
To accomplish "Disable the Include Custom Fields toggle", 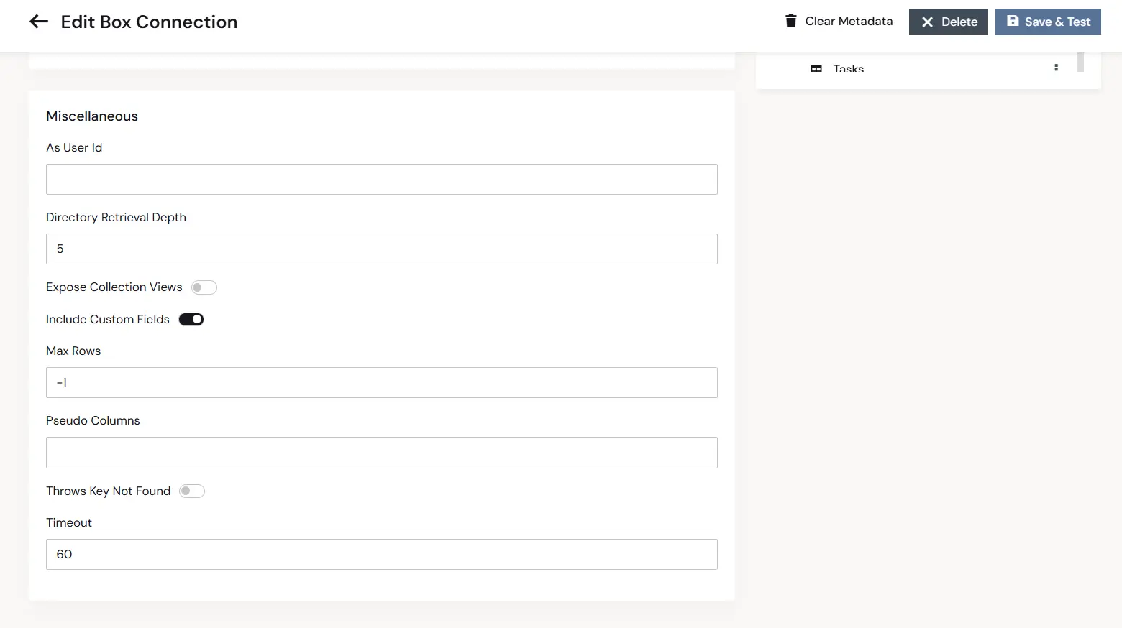I will [x=191, y=319].
